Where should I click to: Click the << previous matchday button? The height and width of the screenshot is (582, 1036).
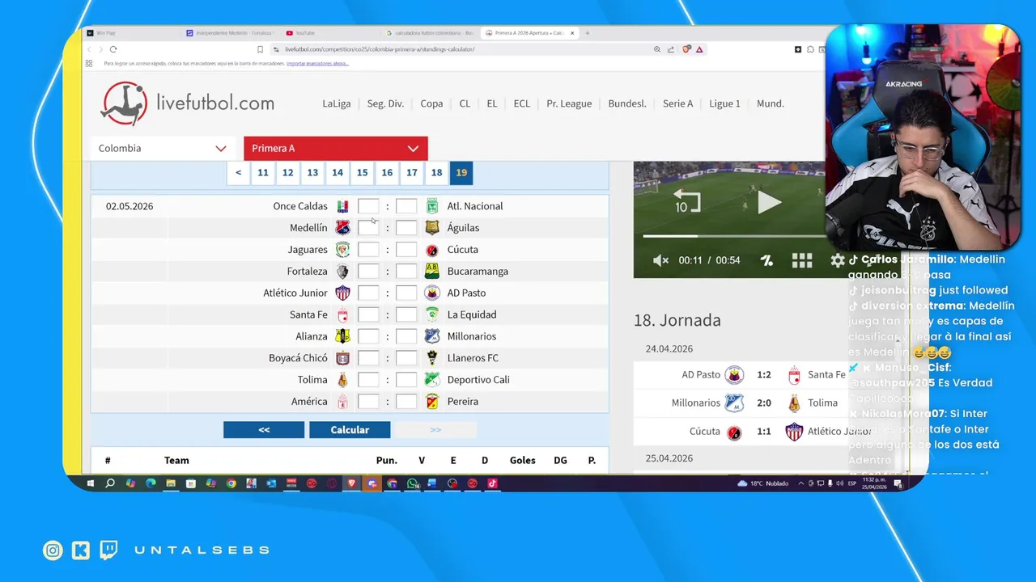coord(264,430)
